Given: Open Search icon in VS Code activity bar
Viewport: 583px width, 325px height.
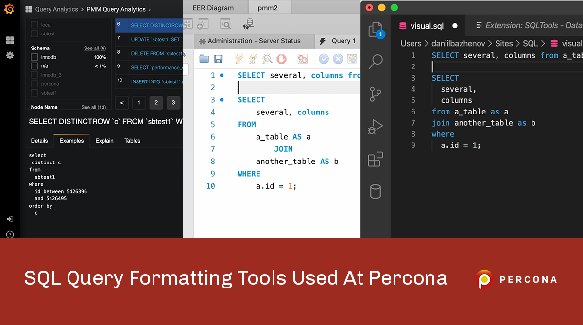Looking at the screenshot, I should (376, 62).
